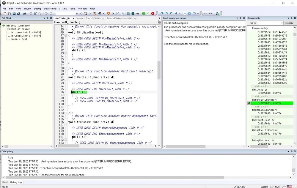The image size is (297, 188).
Task: Open the Project menu
Action: click(x=27, y=9)
